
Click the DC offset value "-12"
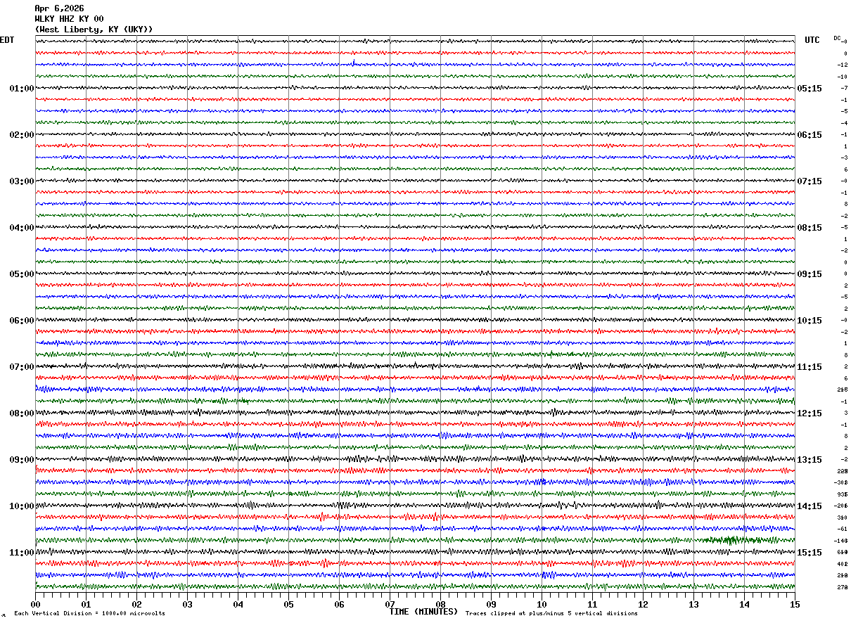pyautogui.click(x=843, y=65)
